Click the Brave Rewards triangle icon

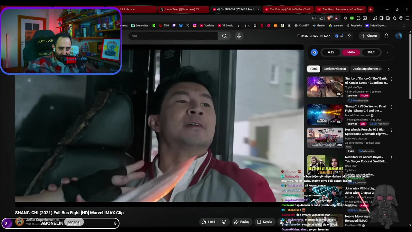[x=336, y=18]
